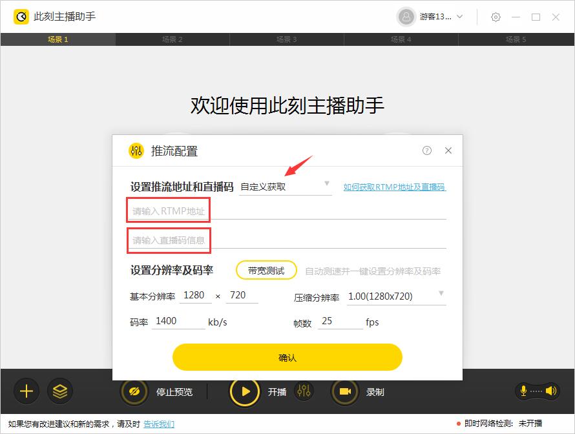
Task: Open 如何获取RTMP地址及直播码 link
Action: click(x=395, y=187)
